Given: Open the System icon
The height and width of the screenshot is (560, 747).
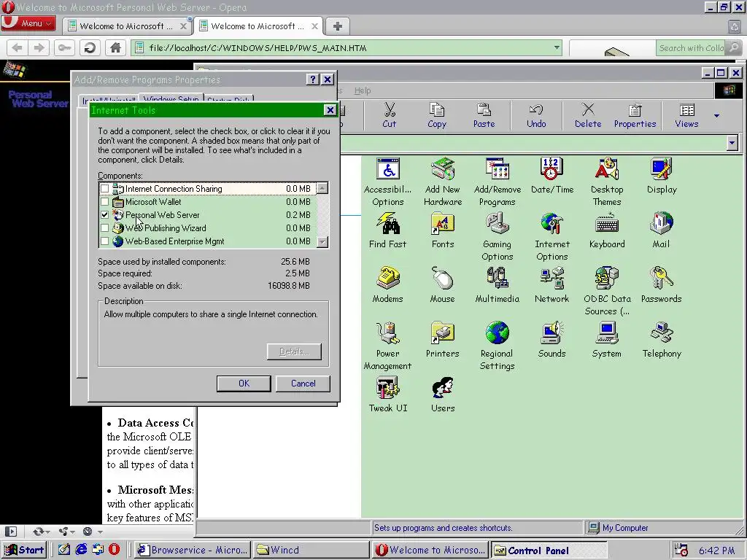Looking at the screenshot, I should (x=607, y=340).
